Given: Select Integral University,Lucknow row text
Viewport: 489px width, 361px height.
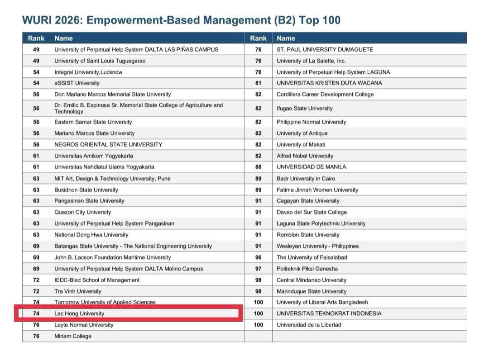Looking at the screenshot, I should coord(88,72).
